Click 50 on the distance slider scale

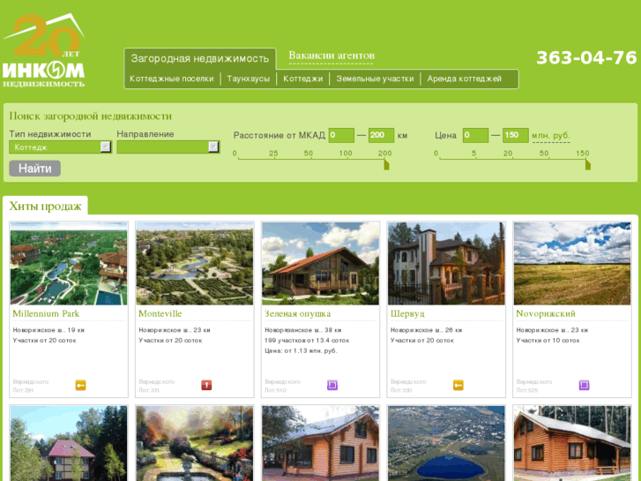tap(309, 153)
